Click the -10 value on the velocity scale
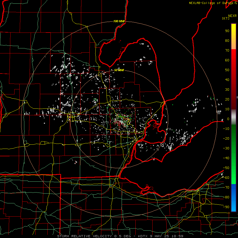The width and height of the screenshot is (238, 238). click(x=226, y=129)
